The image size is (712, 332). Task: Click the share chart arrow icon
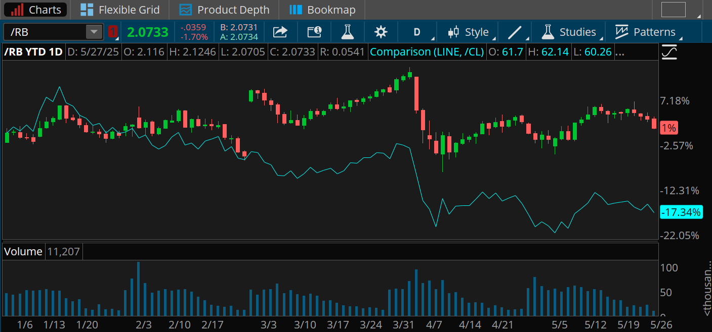tap(280, 32)
